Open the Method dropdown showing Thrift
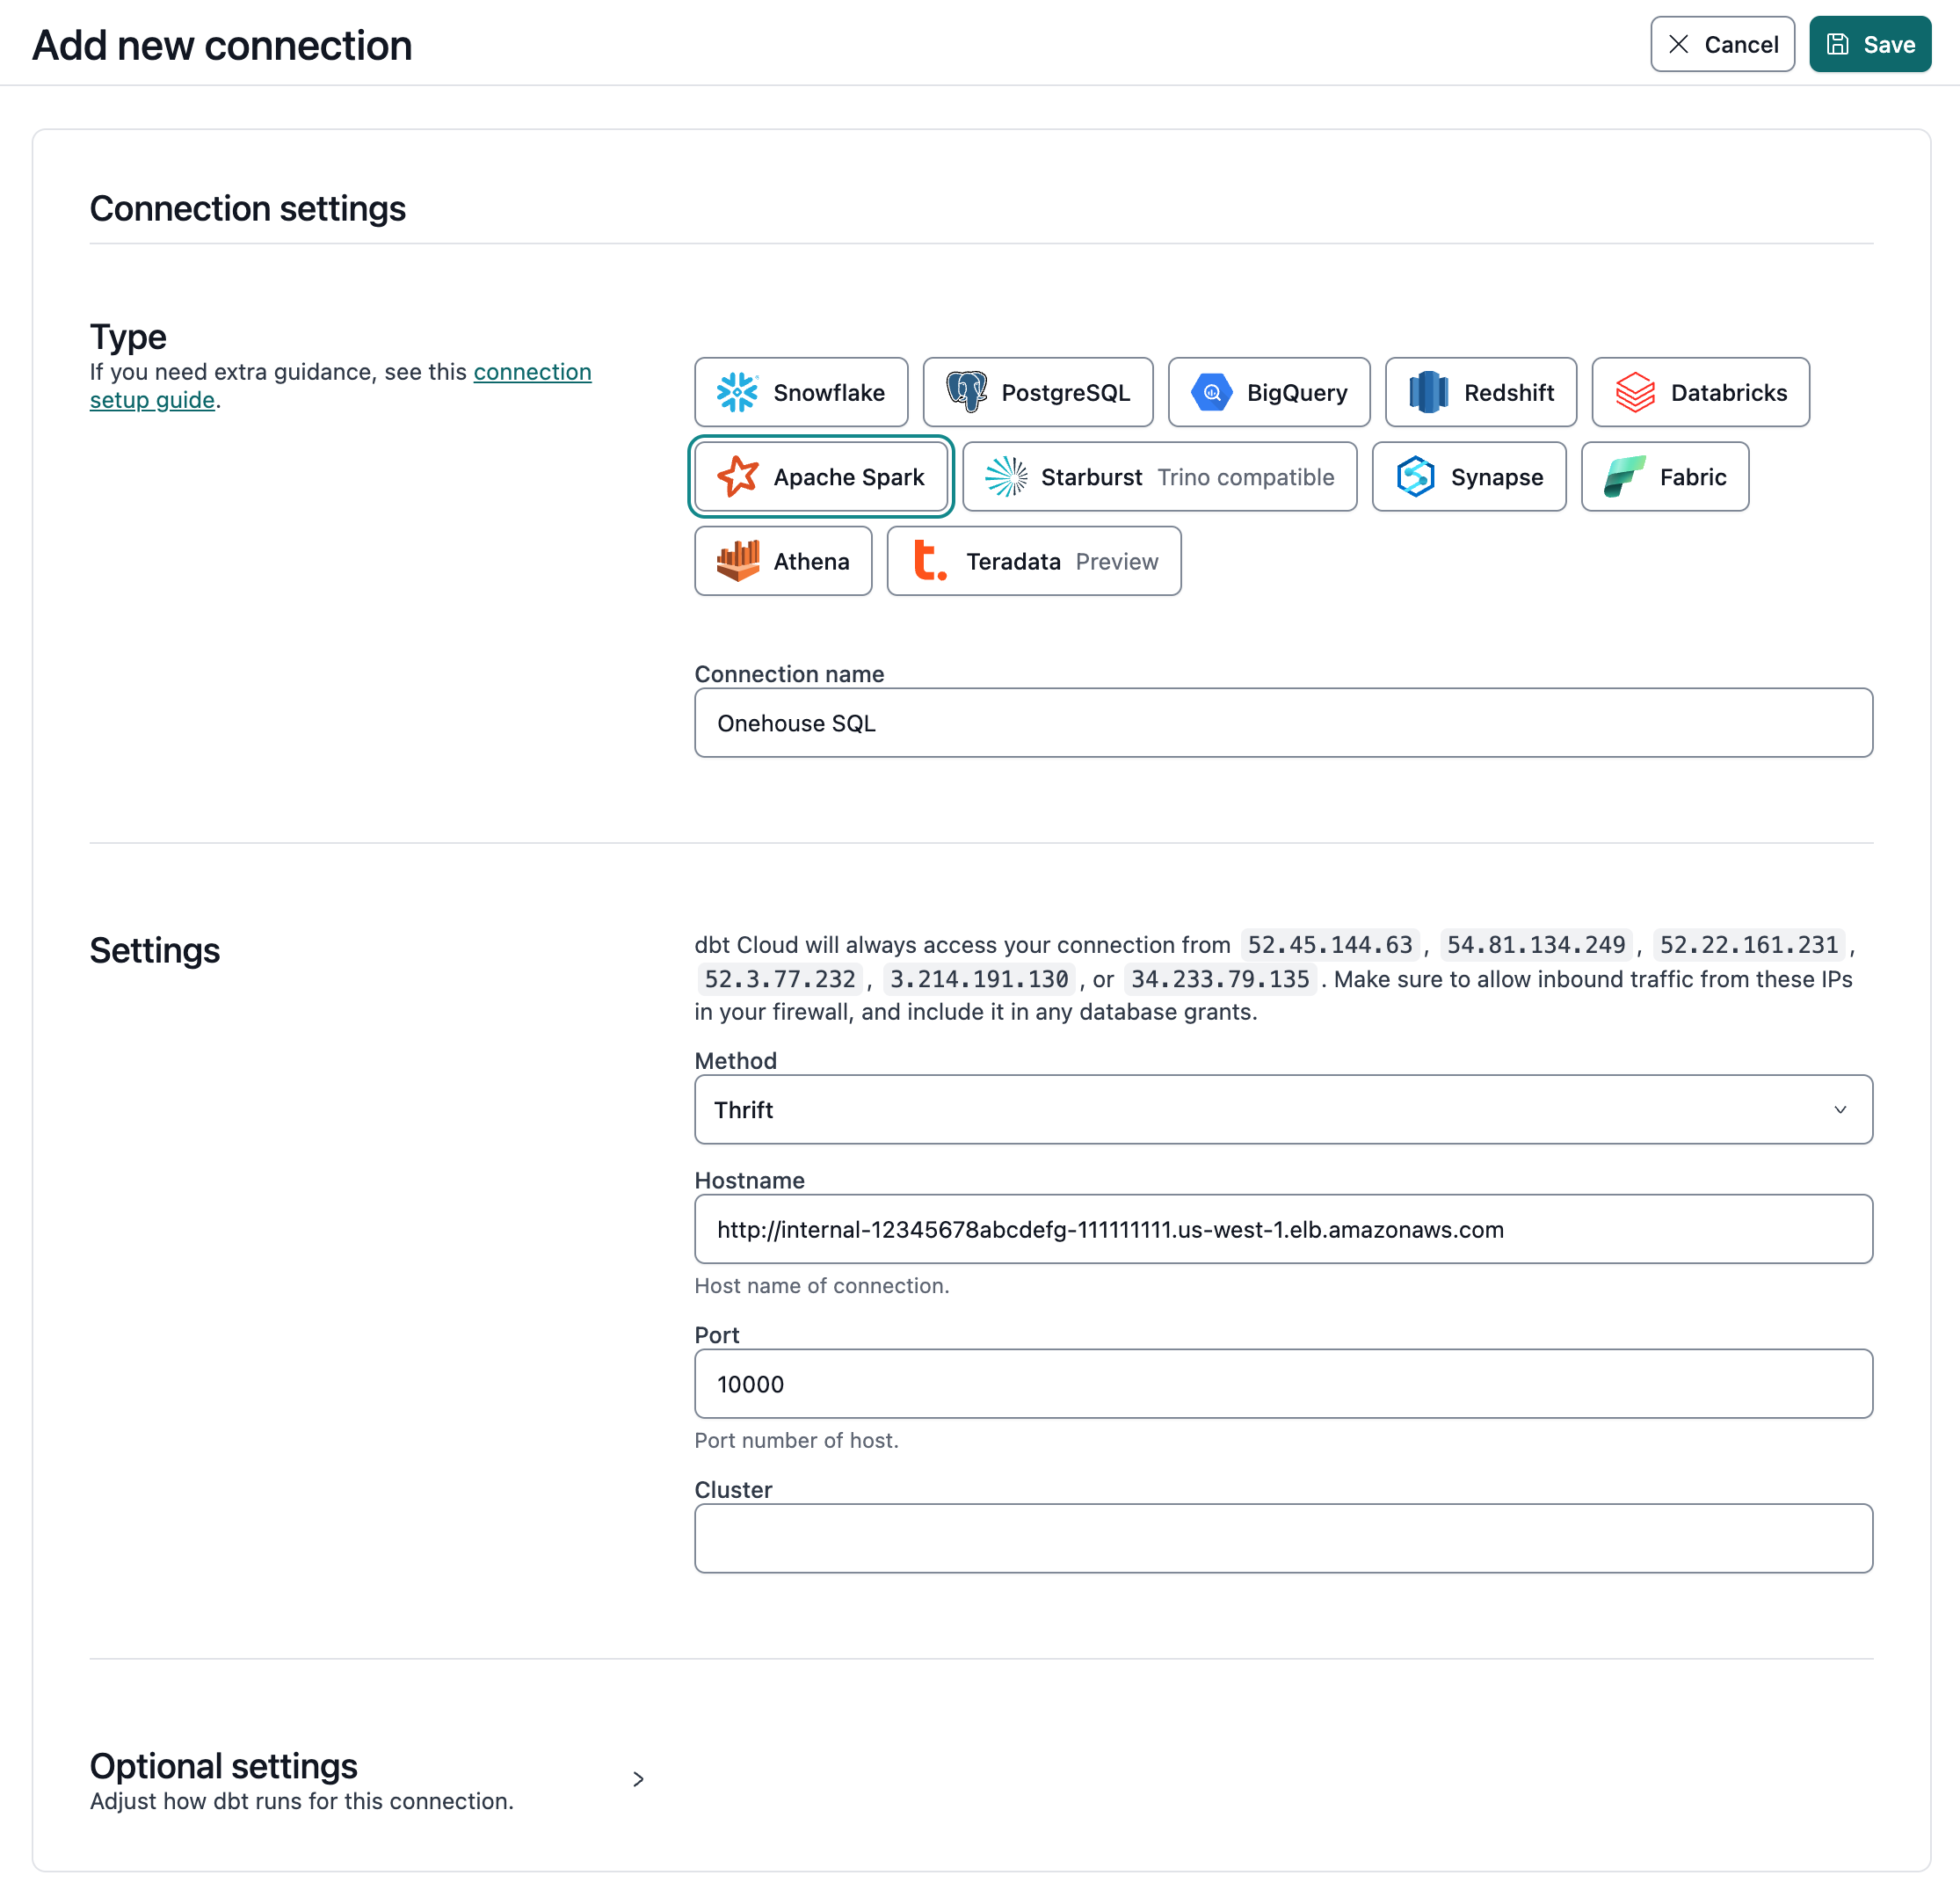This screenshot has height=1890, width=1960. coord(1282,1109)
